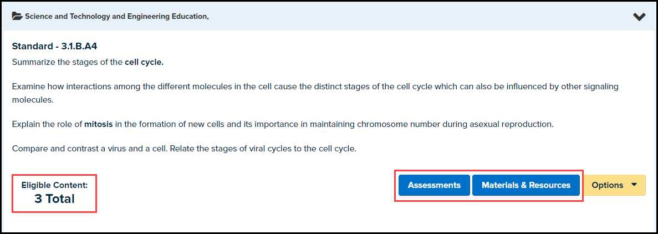Click the word "molecules." ending the second paragraph
The height and width of the screenshot is (234, 658).
(x=33, y=100)
